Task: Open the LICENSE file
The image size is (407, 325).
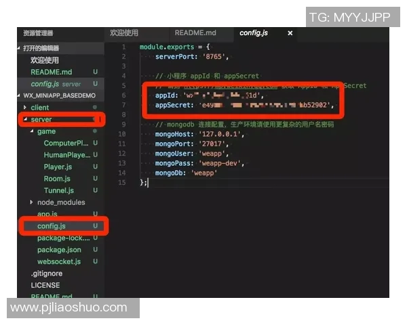Action: click(45, 285)
